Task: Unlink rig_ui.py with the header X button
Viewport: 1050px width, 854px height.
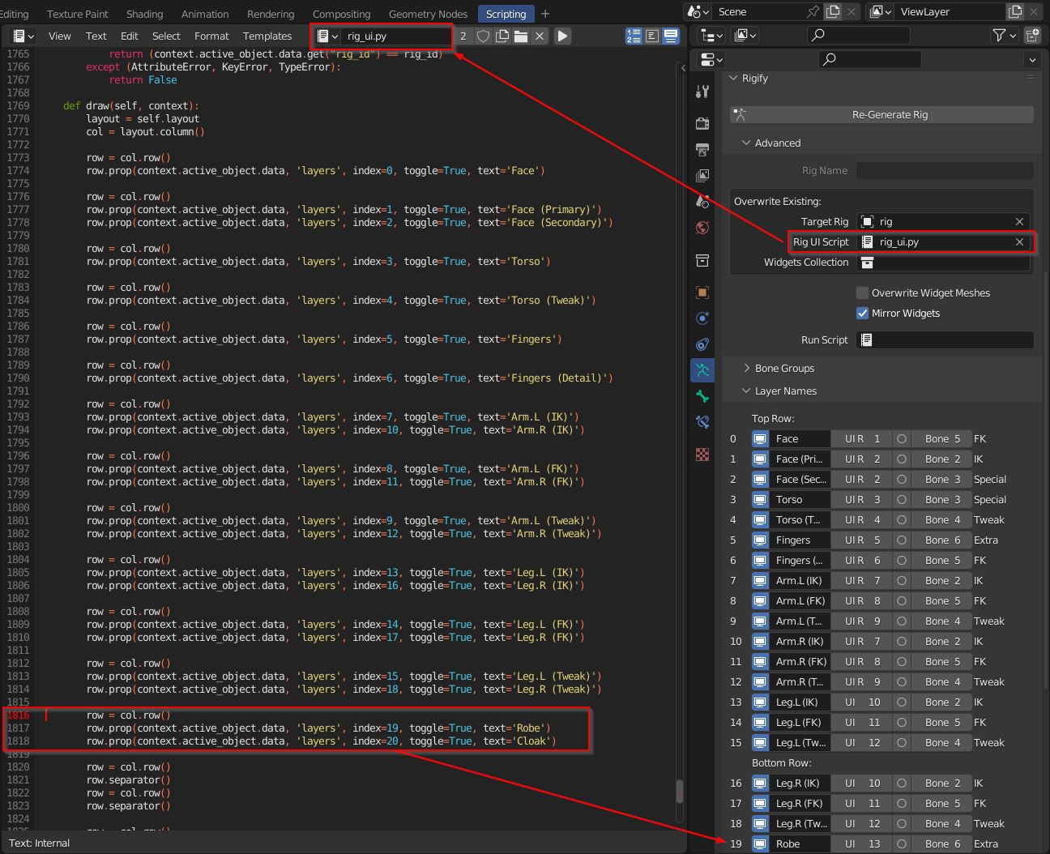Action: click(x=540, y=36)
